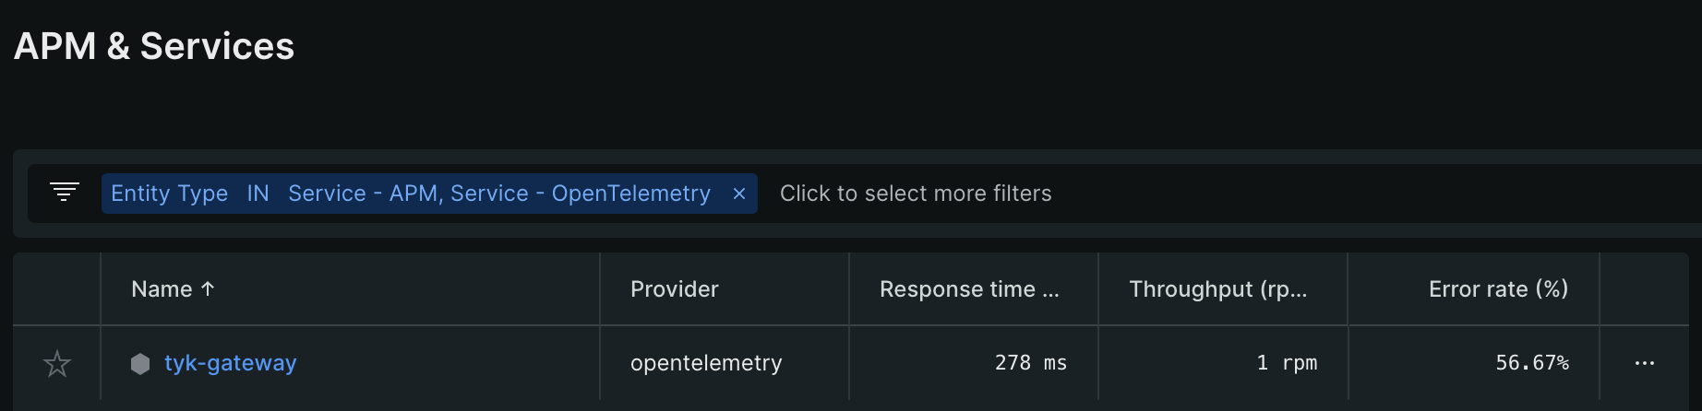Favorite tyk-gateway with the star icon
1702x411 pixels.
pyautogui.click(x=57, y=364)
